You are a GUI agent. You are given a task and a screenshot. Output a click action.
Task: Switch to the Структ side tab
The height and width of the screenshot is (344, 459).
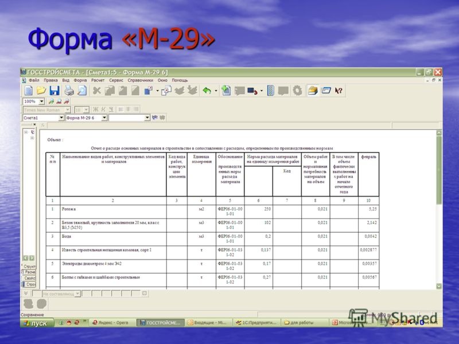[x=29, y=267]
